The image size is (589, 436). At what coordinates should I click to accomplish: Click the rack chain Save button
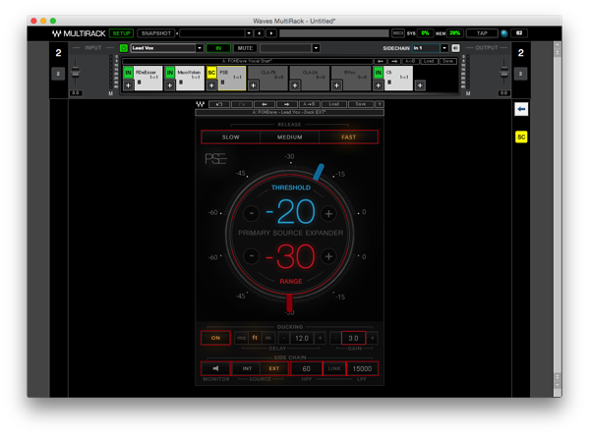coord(447,61)
